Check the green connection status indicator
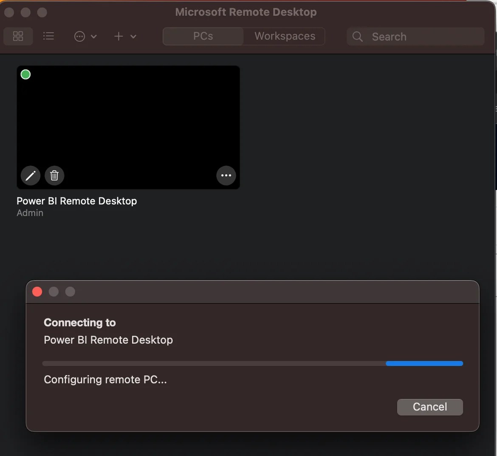Image resolution: width=497 pixels, height=456 pixels. [25, 74]
